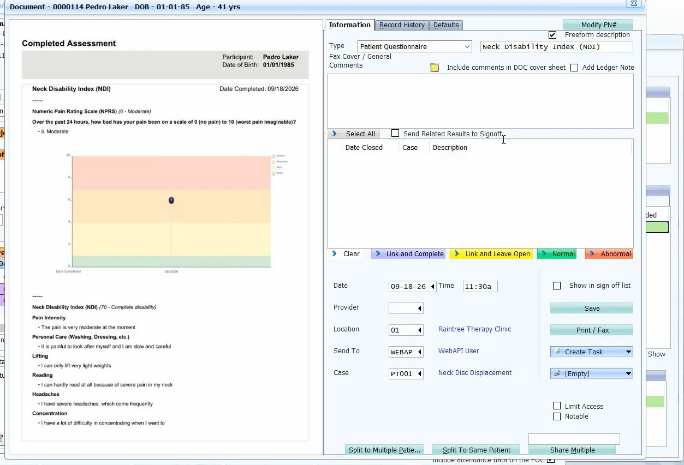Click Link and Leave Open button
684x465 pixels.
point(491,254)
